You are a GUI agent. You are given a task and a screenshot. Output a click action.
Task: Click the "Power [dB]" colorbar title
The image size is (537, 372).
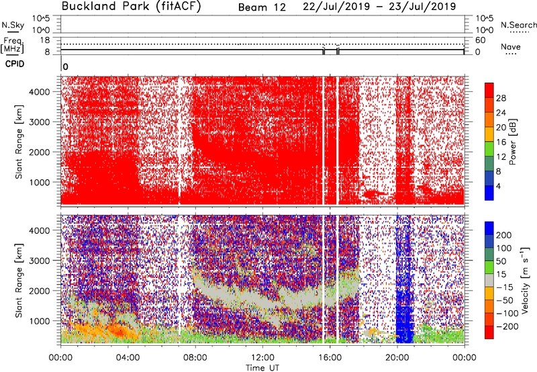(x=512, y=142)
